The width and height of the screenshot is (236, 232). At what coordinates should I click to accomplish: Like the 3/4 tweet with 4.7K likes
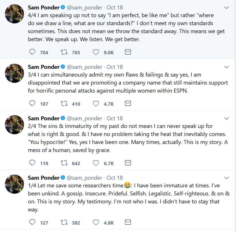[x=96, y=103]
